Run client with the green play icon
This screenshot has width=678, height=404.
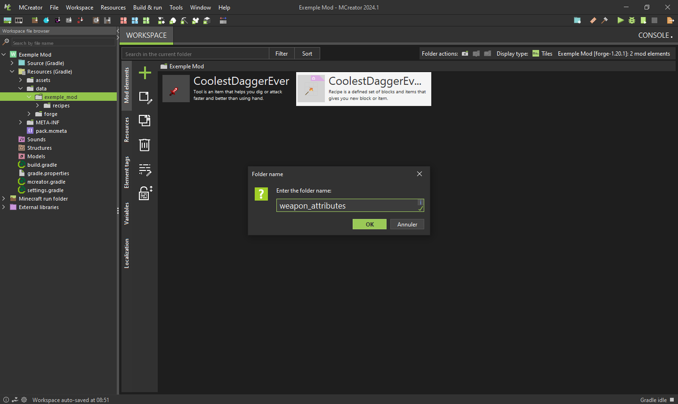[621, 21]
